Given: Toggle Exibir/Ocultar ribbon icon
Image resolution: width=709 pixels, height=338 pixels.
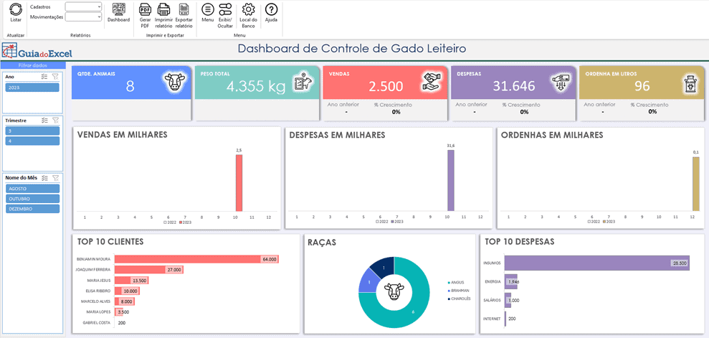Looking at the screenshot, I should coord(225,9).
